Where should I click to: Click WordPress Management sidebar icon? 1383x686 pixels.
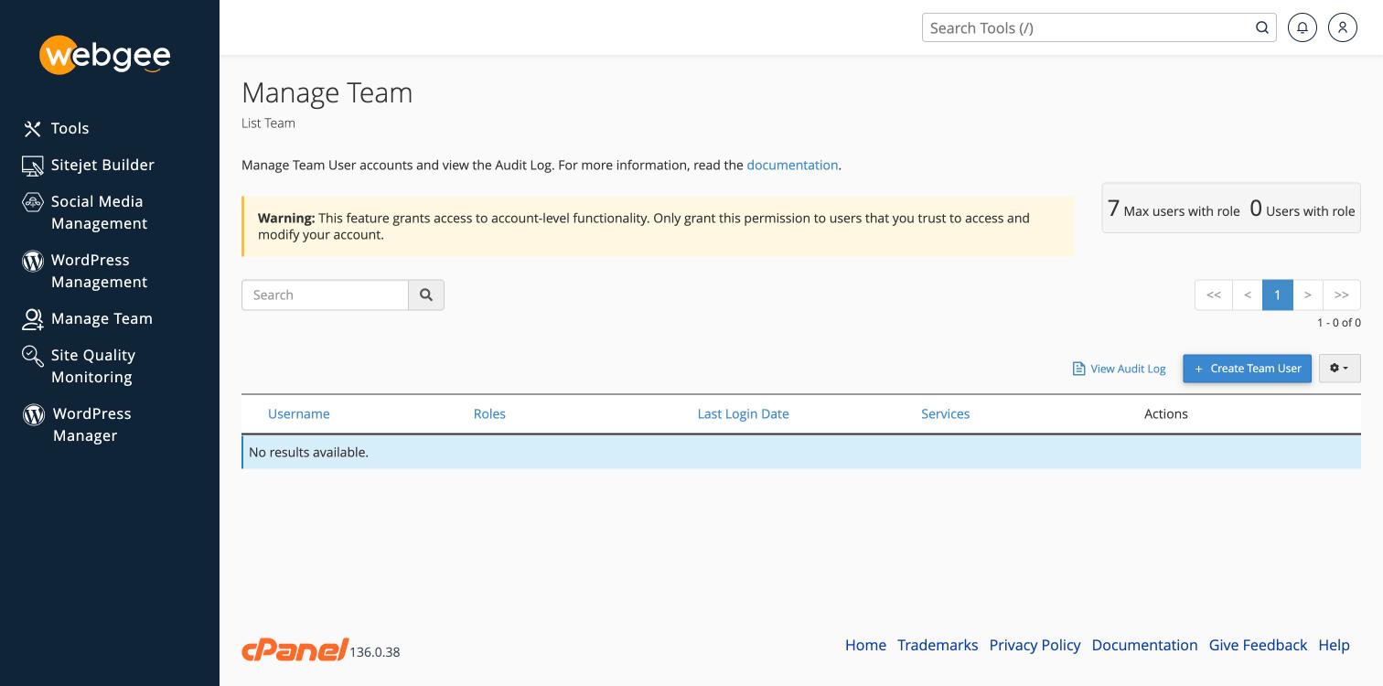[x=33, y=261]
